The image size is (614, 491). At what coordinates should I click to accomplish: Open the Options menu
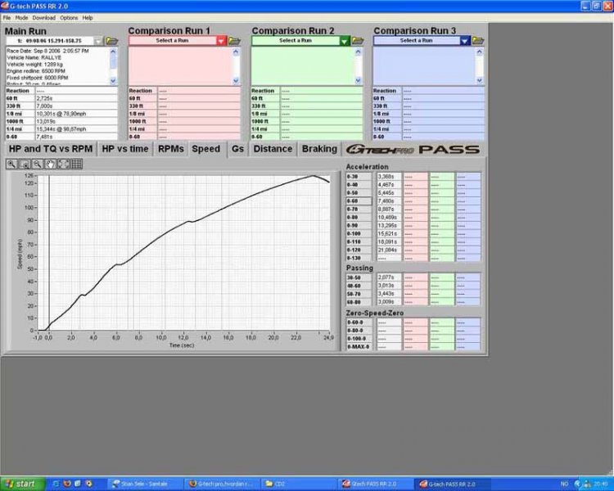pyautogui.click(x=69, y=17)
